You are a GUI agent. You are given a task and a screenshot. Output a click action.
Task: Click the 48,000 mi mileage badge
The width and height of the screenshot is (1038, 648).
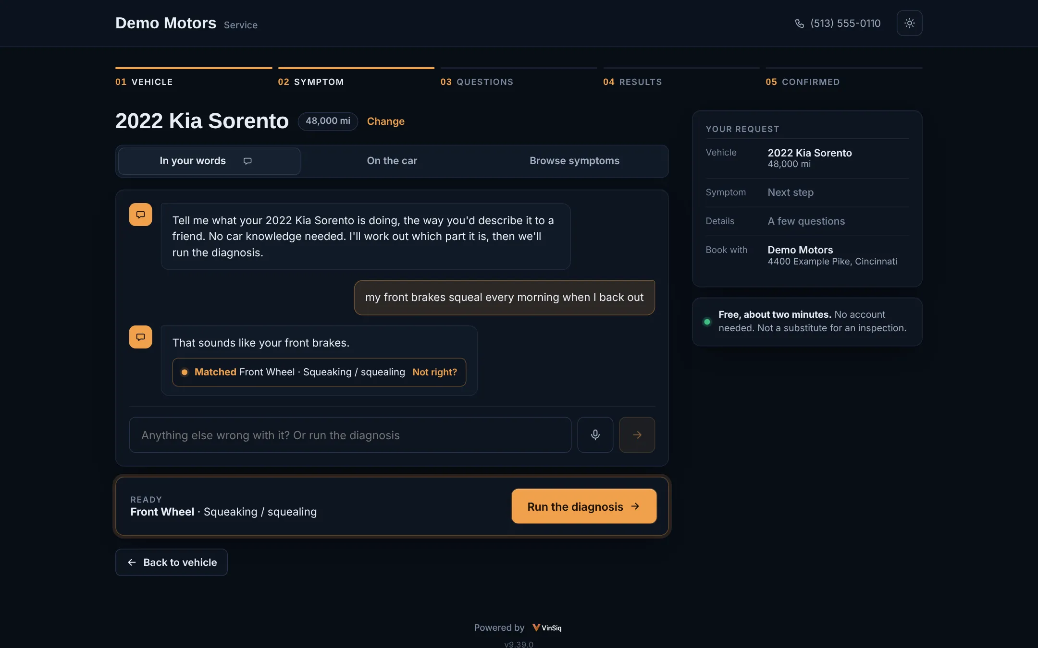pos(328,121)
